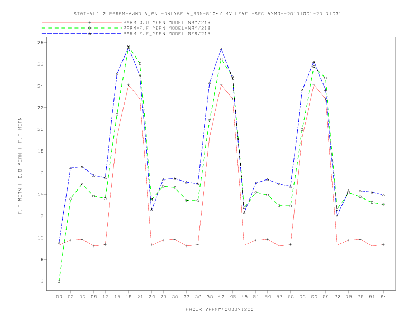The image size is (418, 323).
Task: Click x-axis forecast hour label 84
Action: coord(383,297)
